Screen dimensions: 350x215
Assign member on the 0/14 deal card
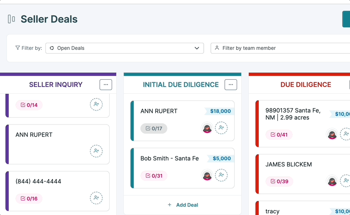pos(96,104)
